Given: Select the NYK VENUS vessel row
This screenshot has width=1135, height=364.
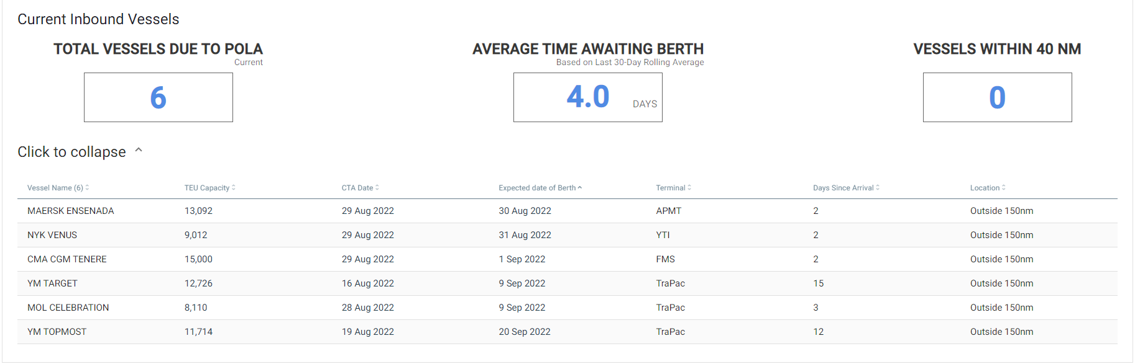Looking at the screenshot, I should pyautogui.click(x=567, y=235).
